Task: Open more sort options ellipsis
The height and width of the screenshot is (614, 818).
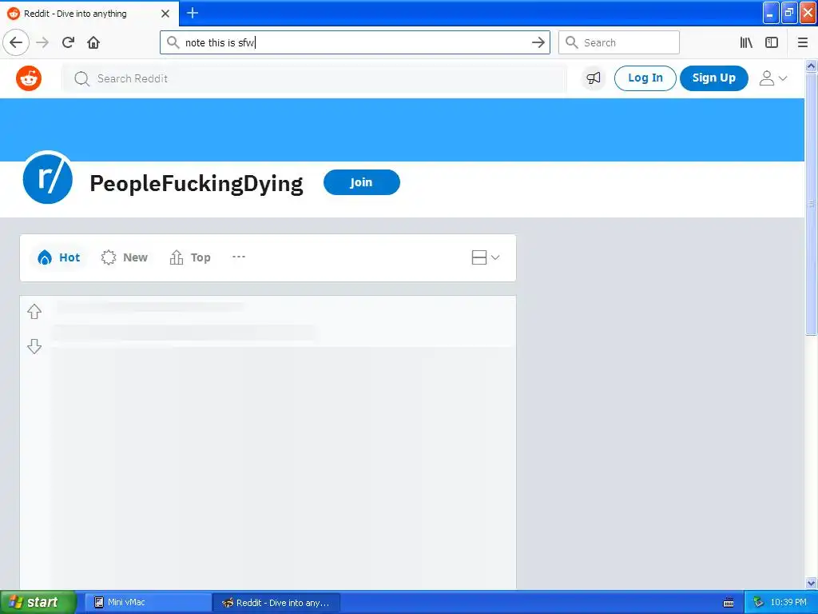Action: click(238, 257)
